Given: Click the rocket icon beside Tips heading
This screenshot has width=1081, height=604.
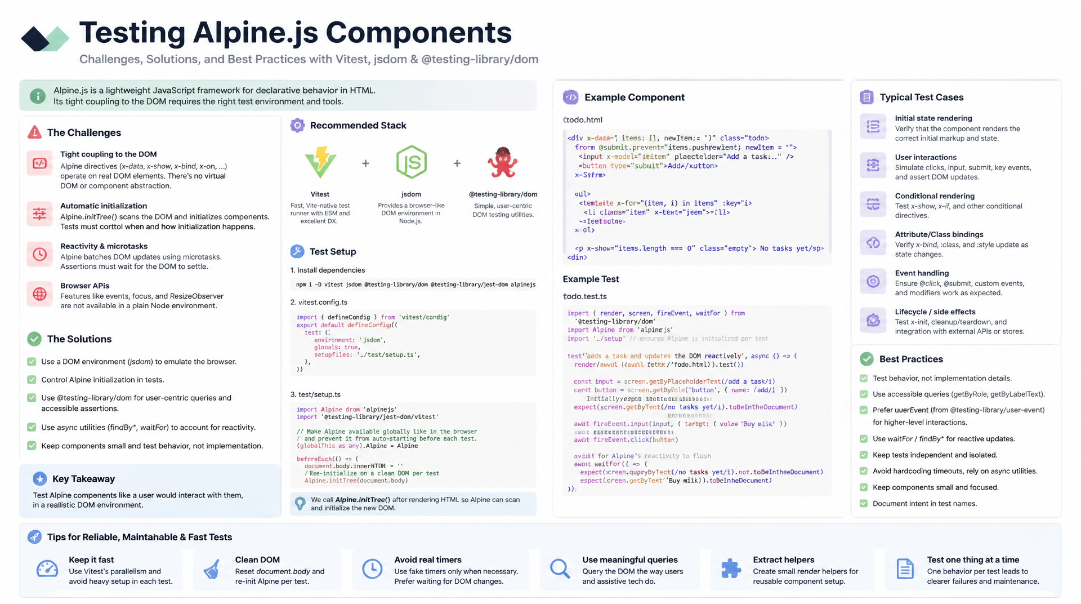Looking at the screenshot, I should click(x=34, y=537).
